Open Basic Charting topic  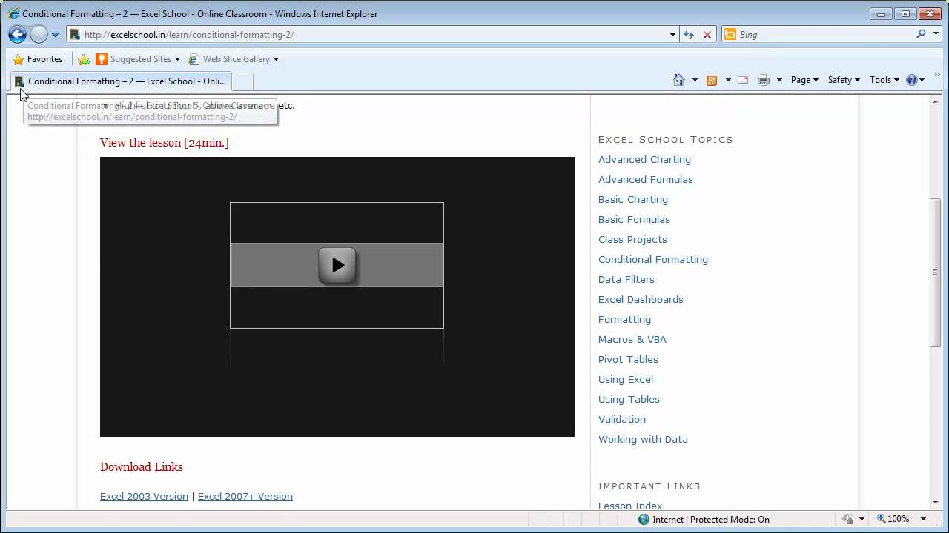[x=633, y=199]
